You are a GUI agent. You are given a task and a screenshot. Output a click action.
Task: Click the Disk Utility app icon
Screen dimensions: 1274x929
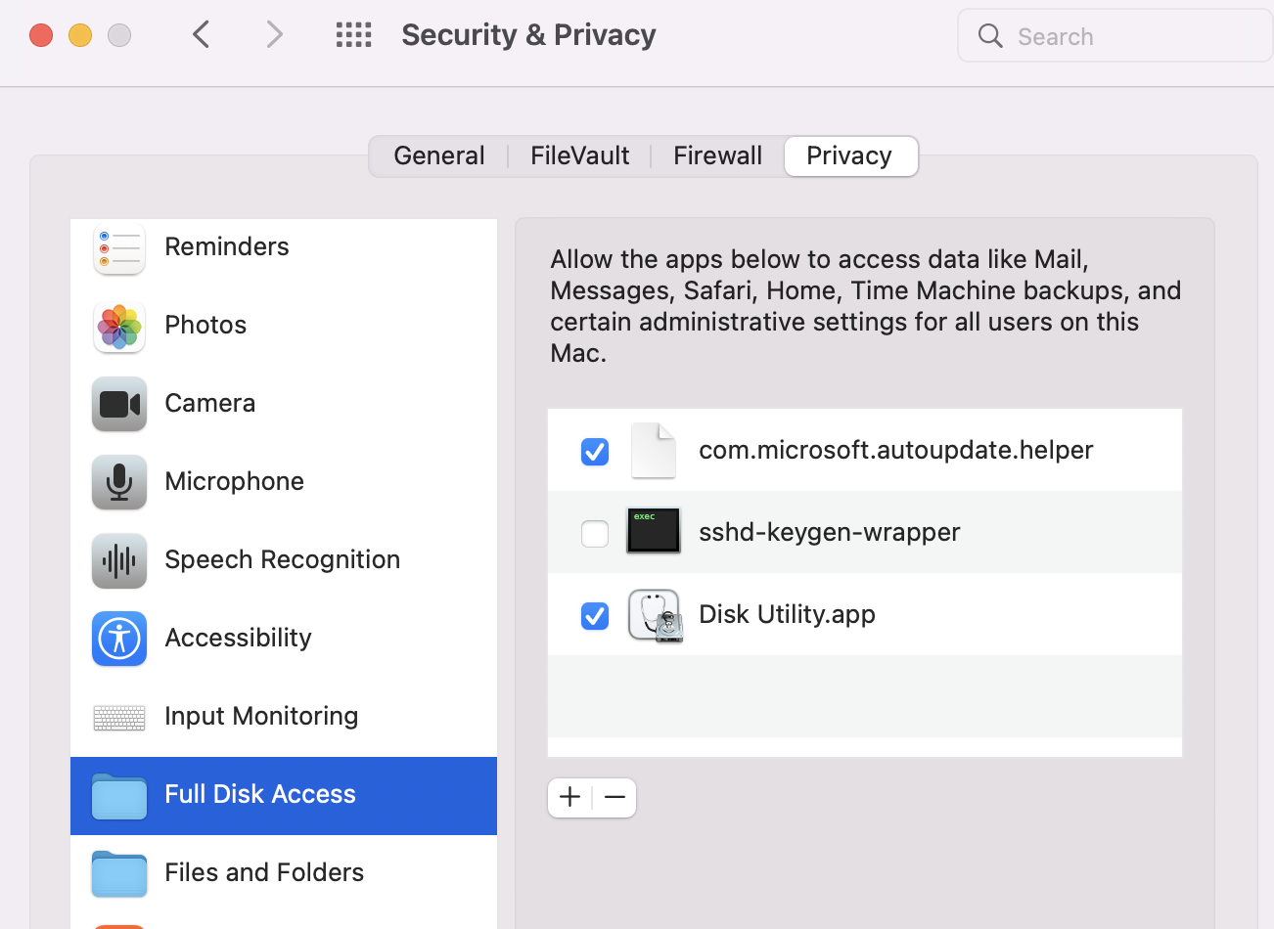655,615
